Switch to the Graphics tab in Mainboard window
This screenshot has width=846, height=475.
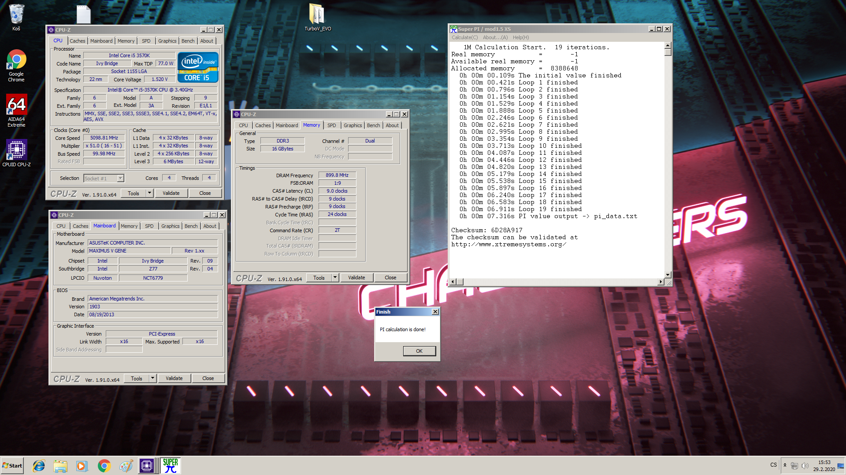click(171, 226)
